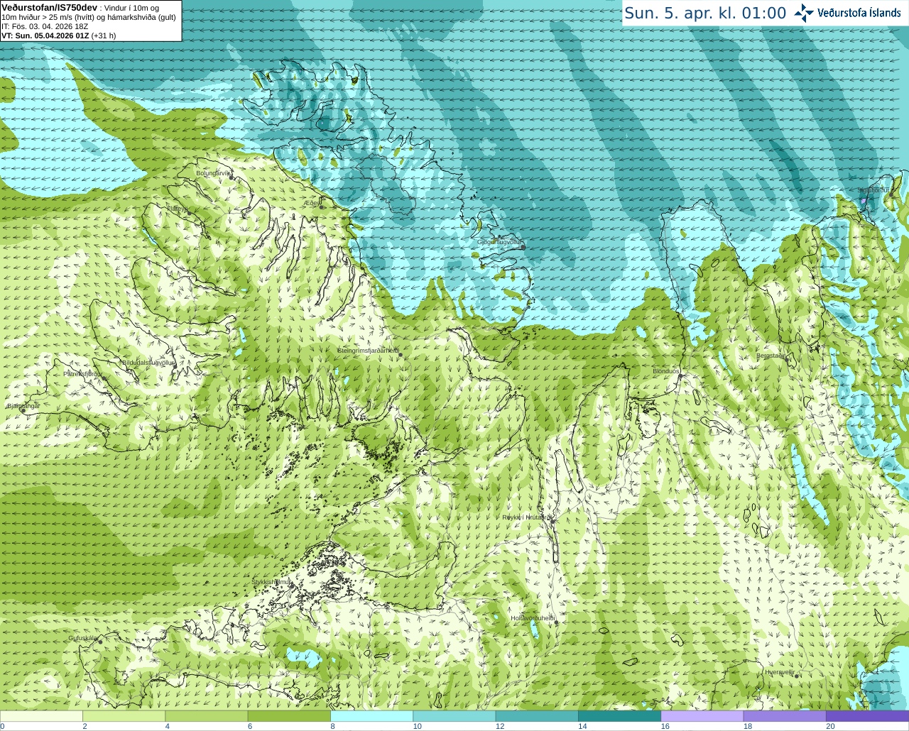Select the Steingrímsfjarðarheiði station marker

click(x=399, y=354)
